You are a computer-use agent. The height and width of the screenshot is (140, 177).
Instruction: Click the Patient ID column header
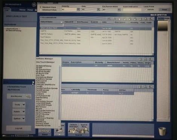[70, 22]
